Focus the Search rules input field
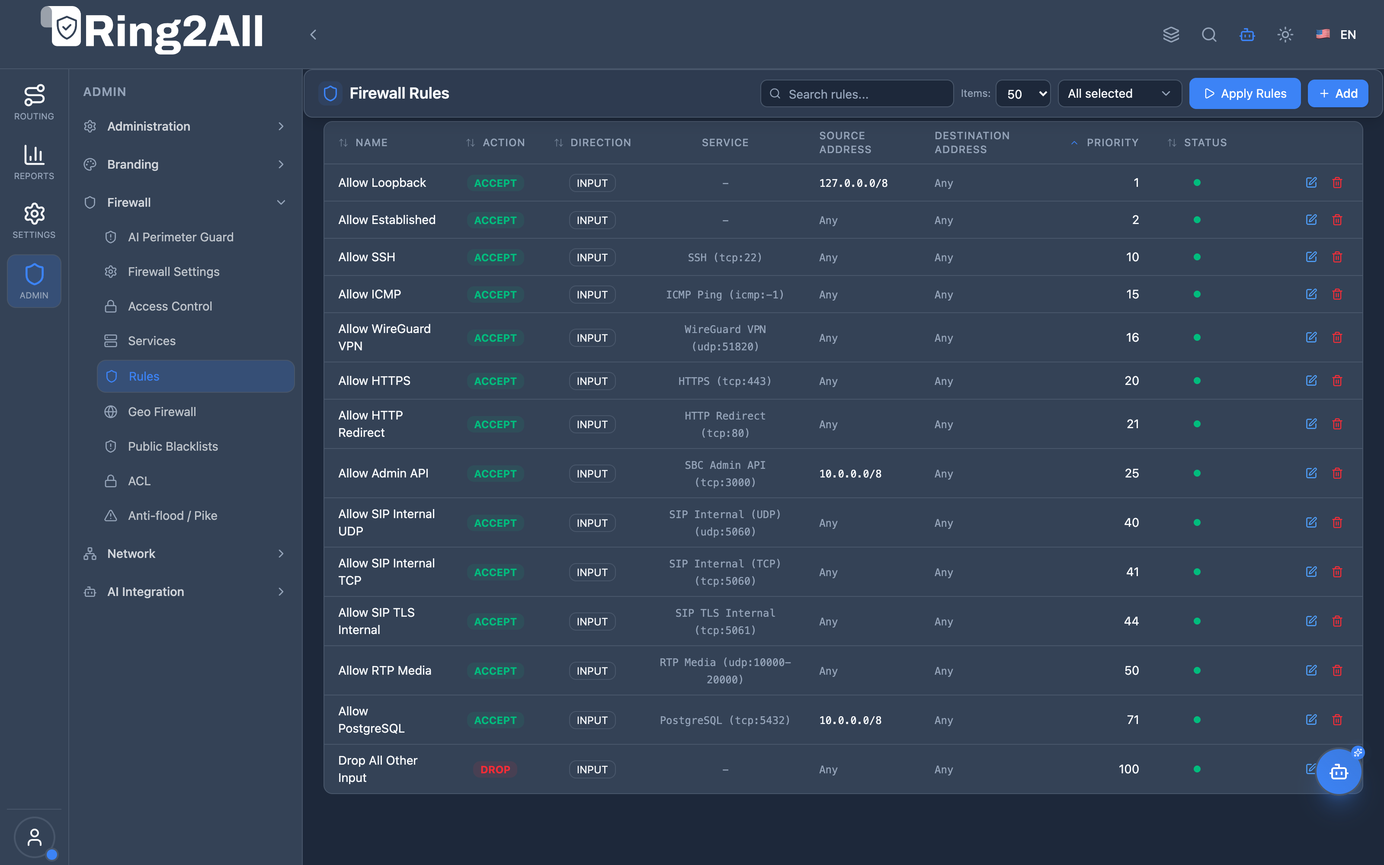This screenshot has width=1384, height=865. [x=857, y=94]
